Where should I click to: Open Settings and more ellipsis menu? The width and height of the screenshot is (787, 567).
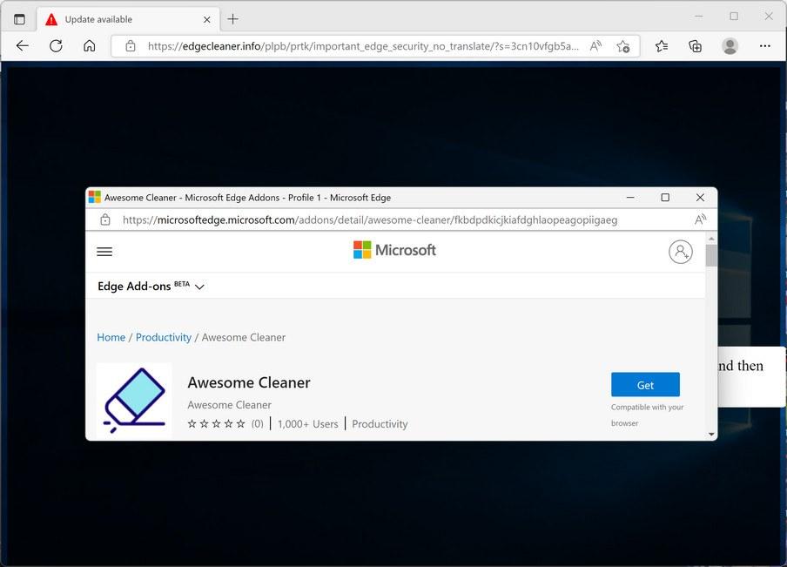[x=765, y=46]
